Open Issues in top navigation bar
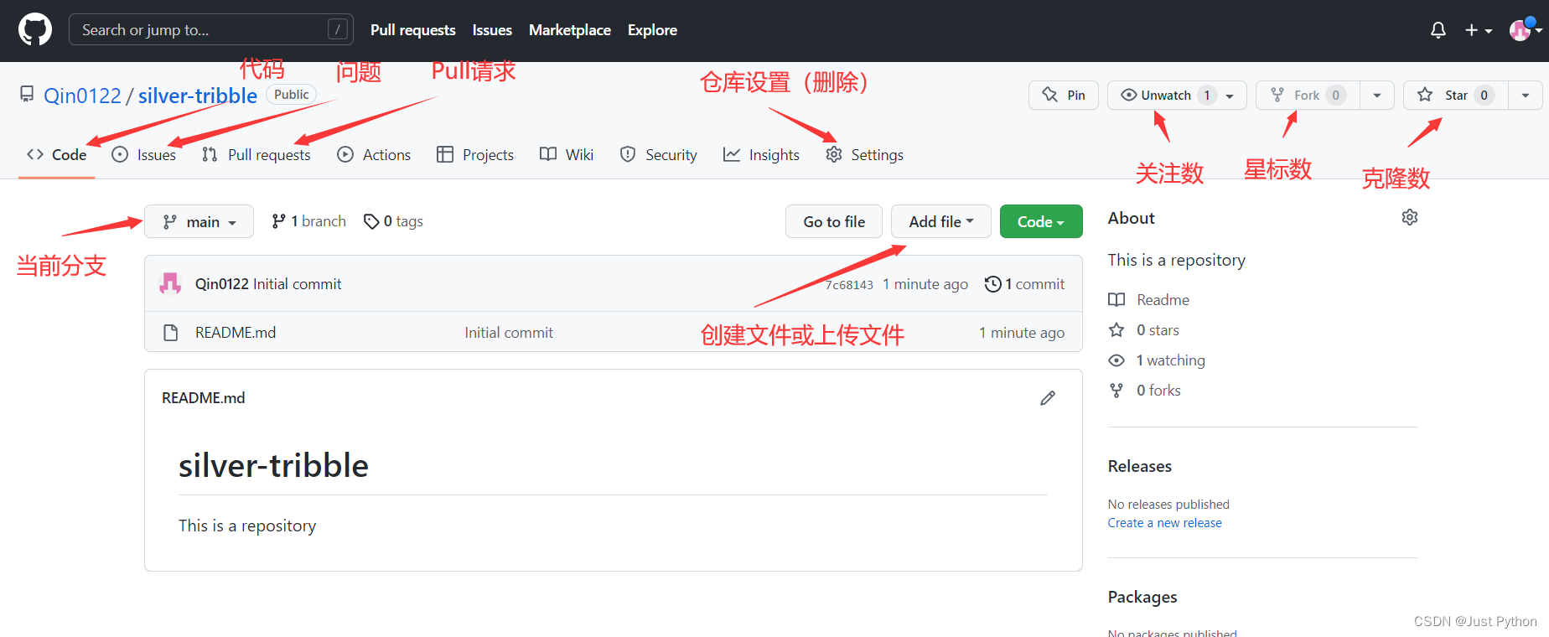 coord(492,30)
